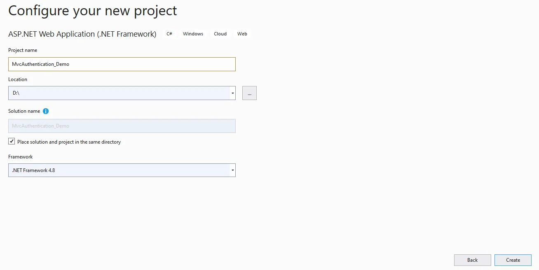Image resolution: width=539 pixels, height=270 pixels.
Task: Click the Configure your new project heading
Action: [x=93, y=11]
